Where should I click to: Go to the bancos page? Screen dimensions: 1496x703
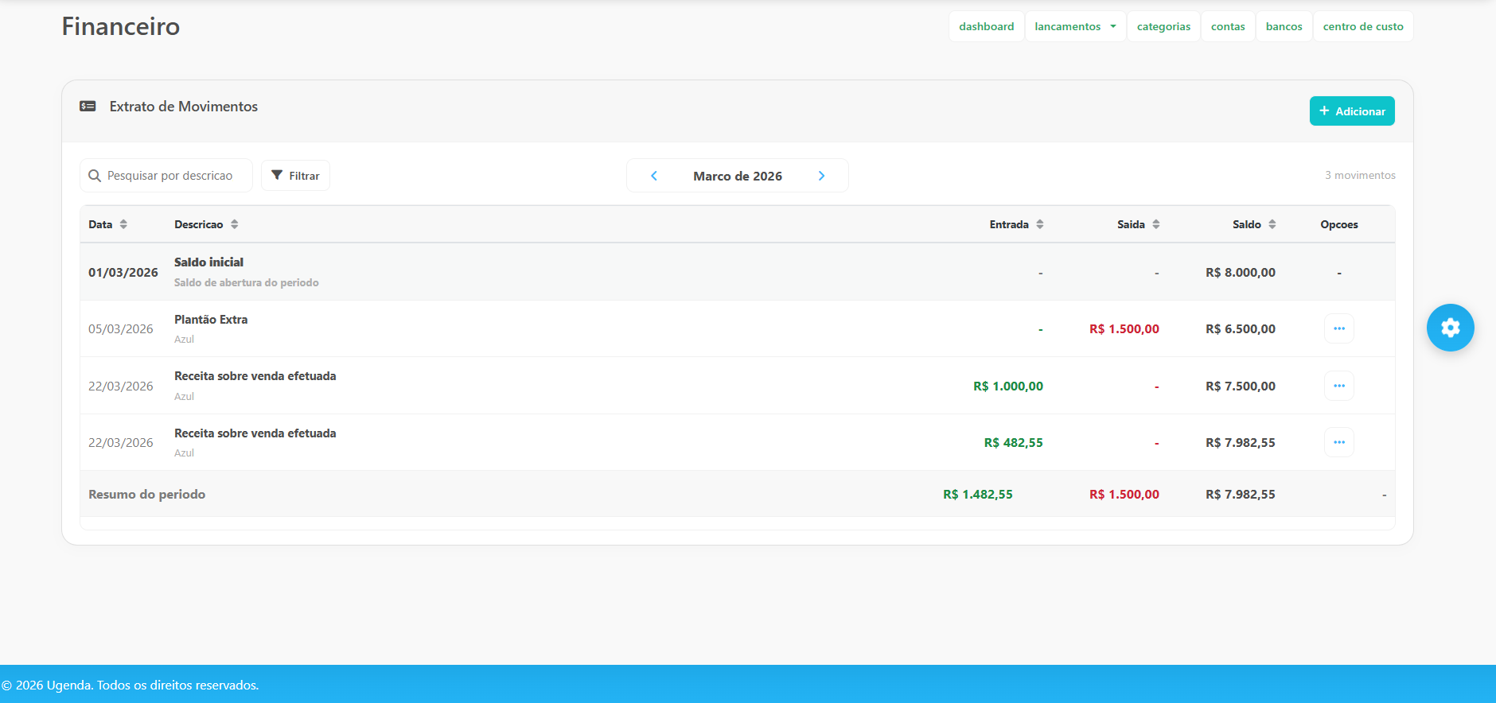(x=1284, y=26)
